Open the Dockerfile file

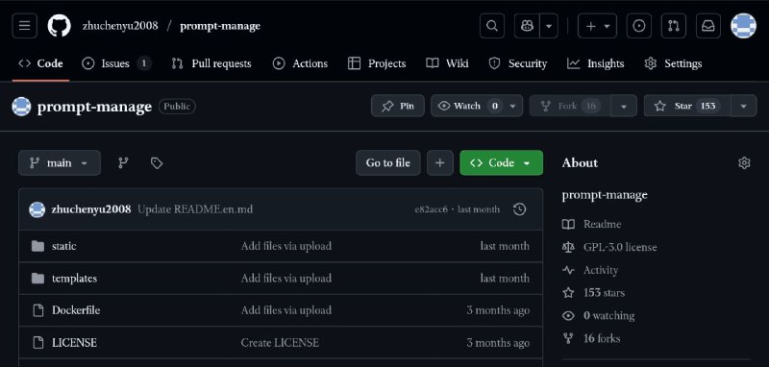pyautogui.click(x=76, y=310)
